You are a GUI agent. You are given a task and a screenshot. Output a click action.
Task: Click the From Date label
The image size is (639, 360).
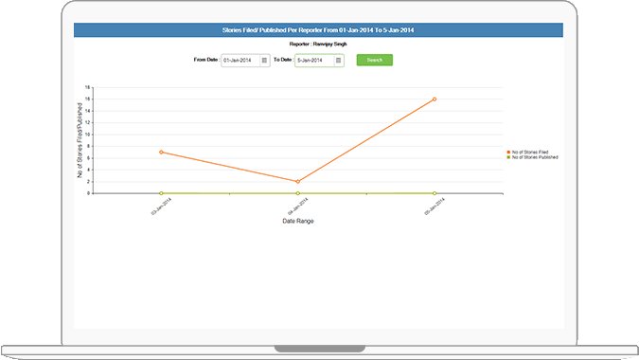coord(206,60)
